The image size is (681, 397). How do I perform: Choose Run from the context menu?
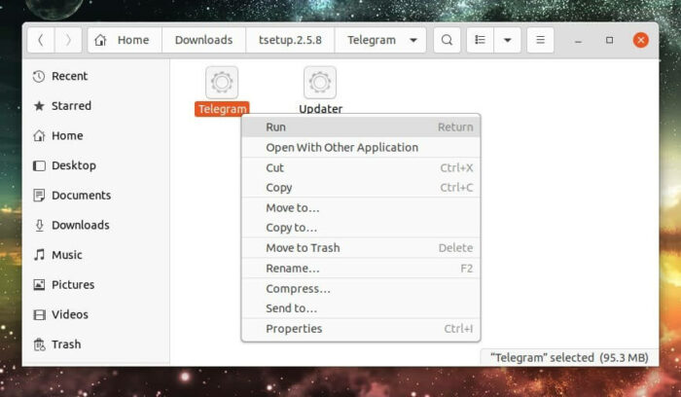[361, 127]
